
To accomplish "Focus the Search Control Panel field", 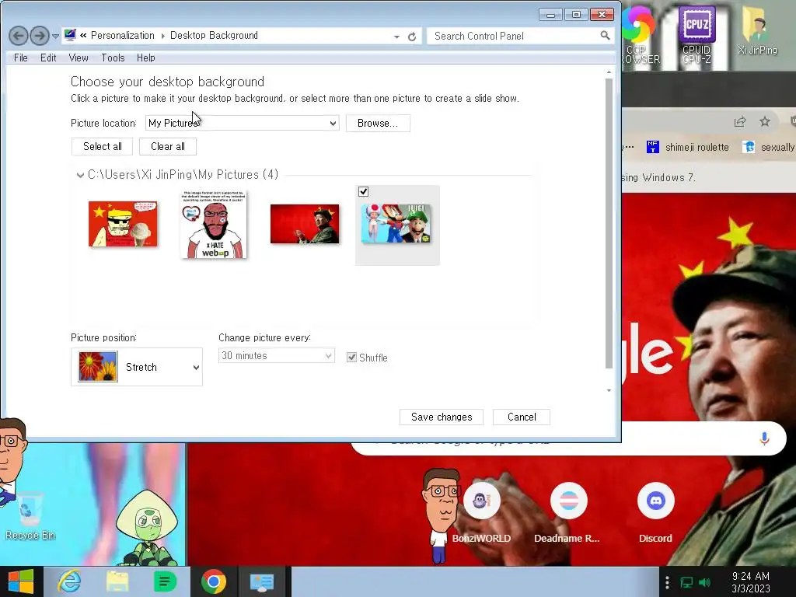I will pos(515,36).
